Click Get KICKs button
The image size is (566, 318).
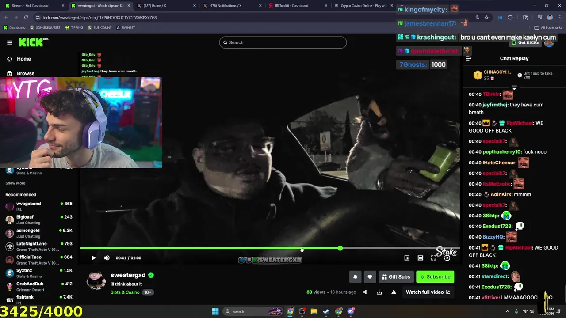click(524, 42)
